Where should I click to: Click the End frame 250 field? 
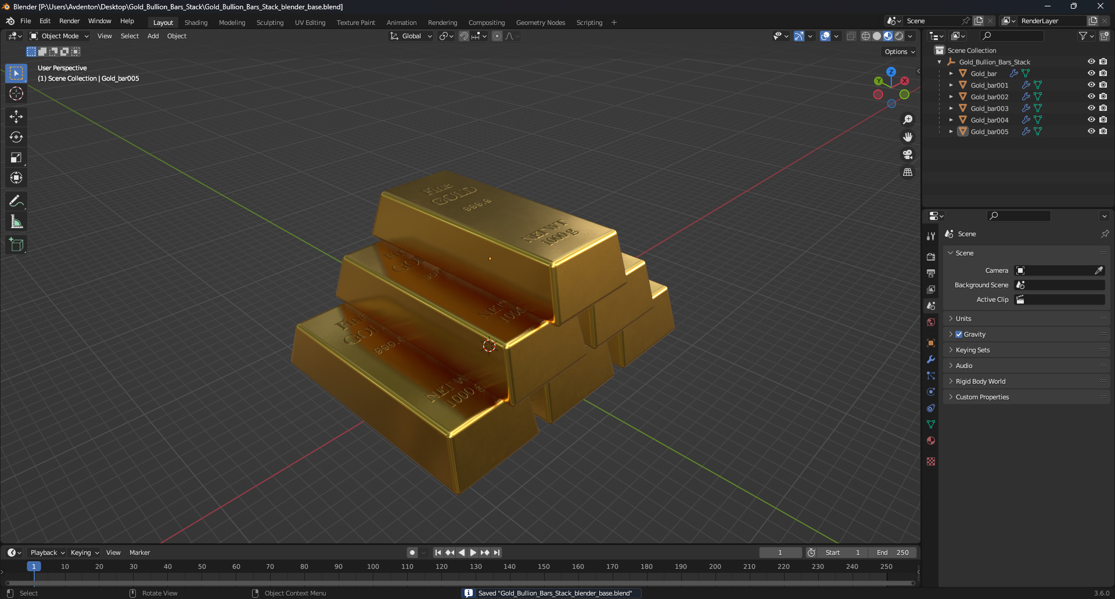pyautogui.click(x=893, y=553)
